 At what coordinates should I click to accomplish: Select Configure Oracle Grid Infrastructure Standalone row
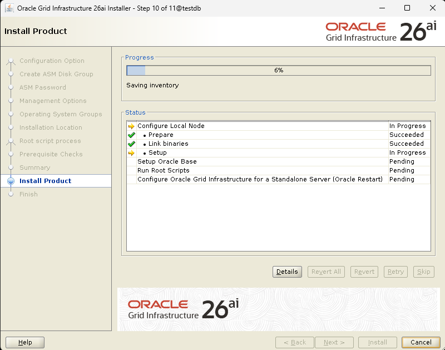pyautogui.click(x=279, y=179)
